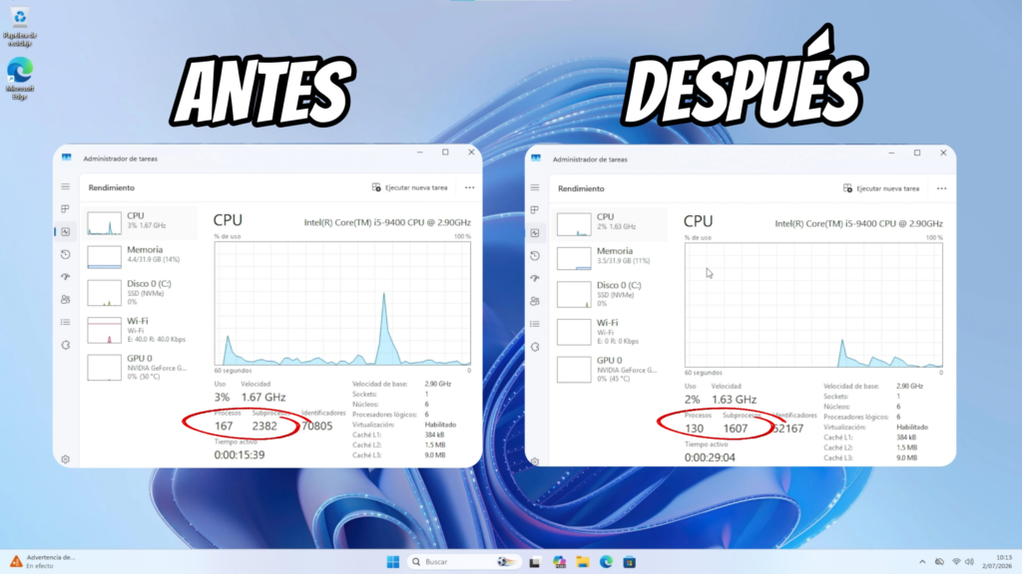The width and height of the screenshot is (1022, 574).
Task: Open App history icon in right Task Manager
Action: (535, 256)
